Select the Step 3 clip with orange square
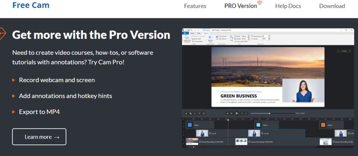The height and width of the screenshot is (156, 358). 331,125
